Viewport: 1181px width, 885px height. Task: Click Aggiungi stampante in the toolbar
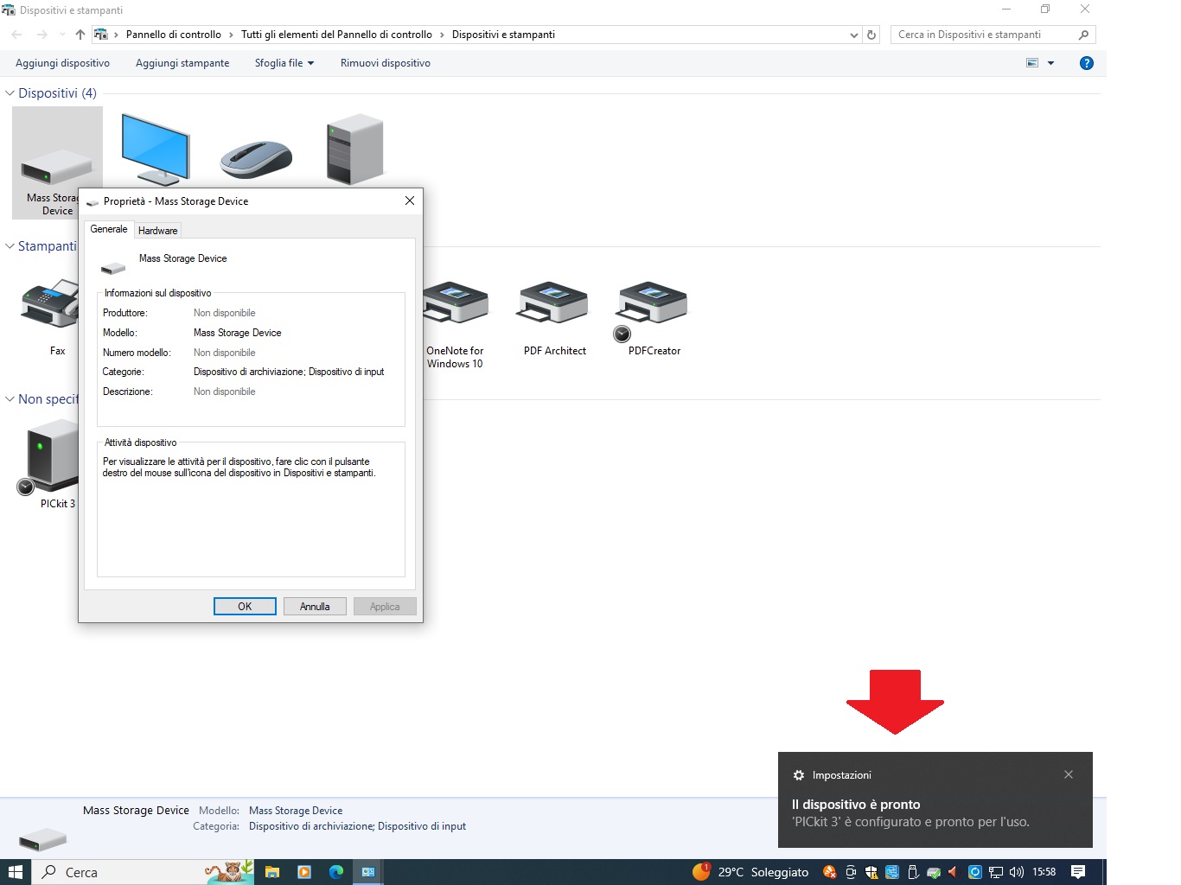[182, 63]
